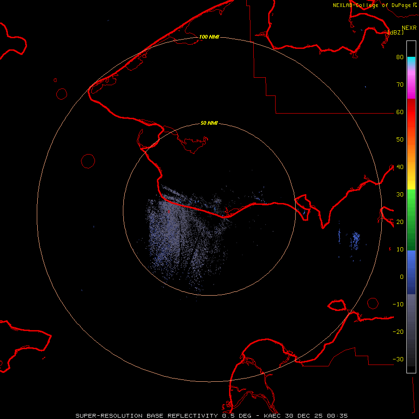Select the 30 value on the dBZ scale
The image size is (419, 419).
point(400,194)
